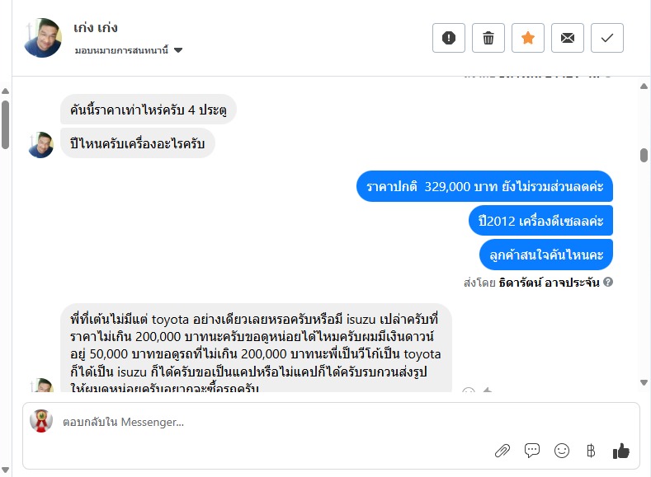The height and width of the screenshot is (477, 651).
Task: Click help icon beside ธิดารัตน์ อาจประจัน
Action: (608, 283)
